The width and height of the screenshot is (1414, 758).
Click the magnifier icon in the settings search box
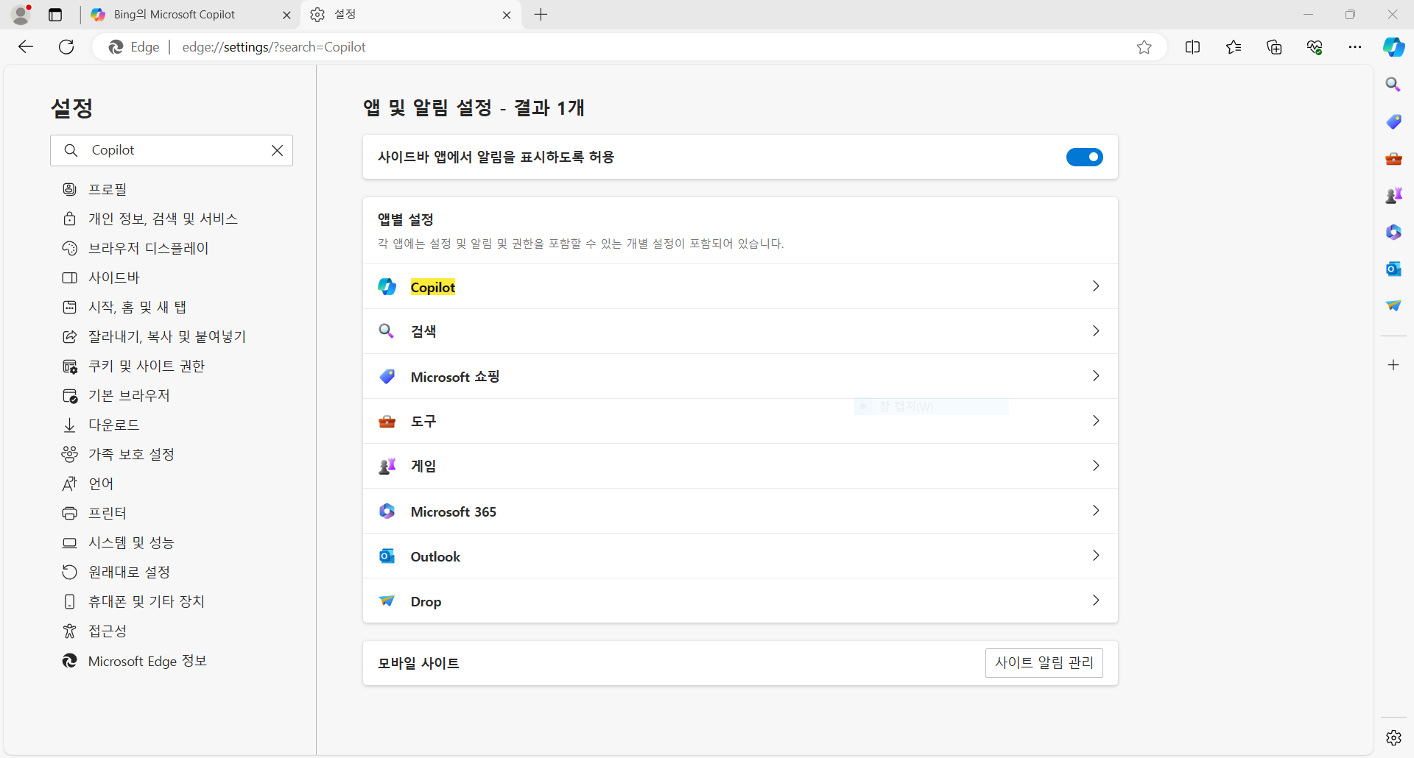pyautogui.click(x=71, y=150)
